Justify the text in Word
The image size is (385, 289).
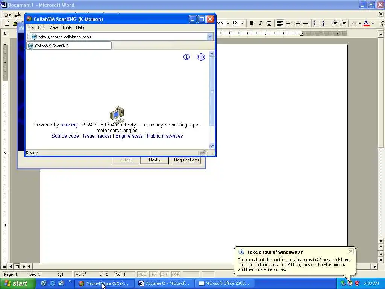(x=306, y=23)
